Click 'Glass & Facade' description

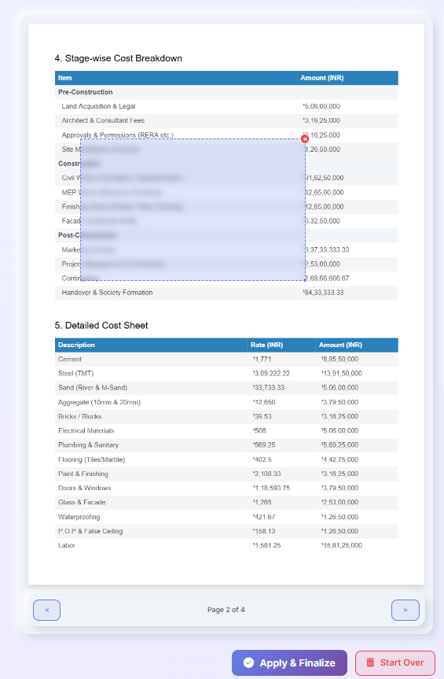coord(82,502)
